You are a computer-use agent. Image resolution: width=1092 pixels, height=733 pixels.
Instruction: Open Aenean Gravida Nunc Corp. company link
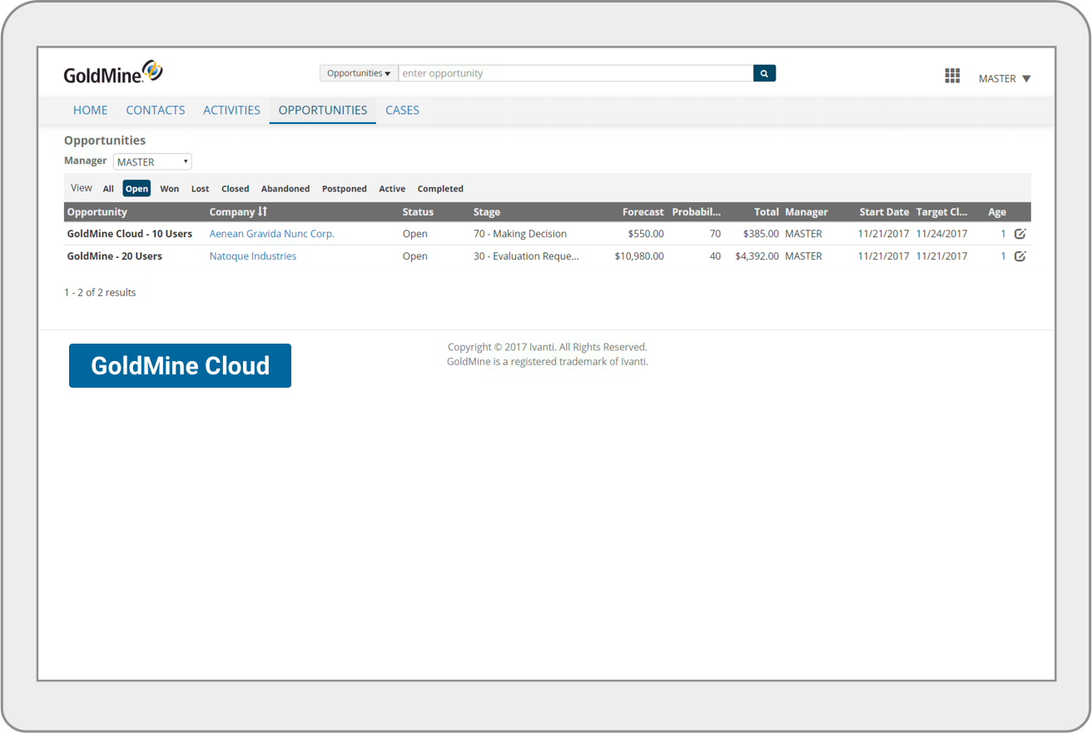point(272,234)
